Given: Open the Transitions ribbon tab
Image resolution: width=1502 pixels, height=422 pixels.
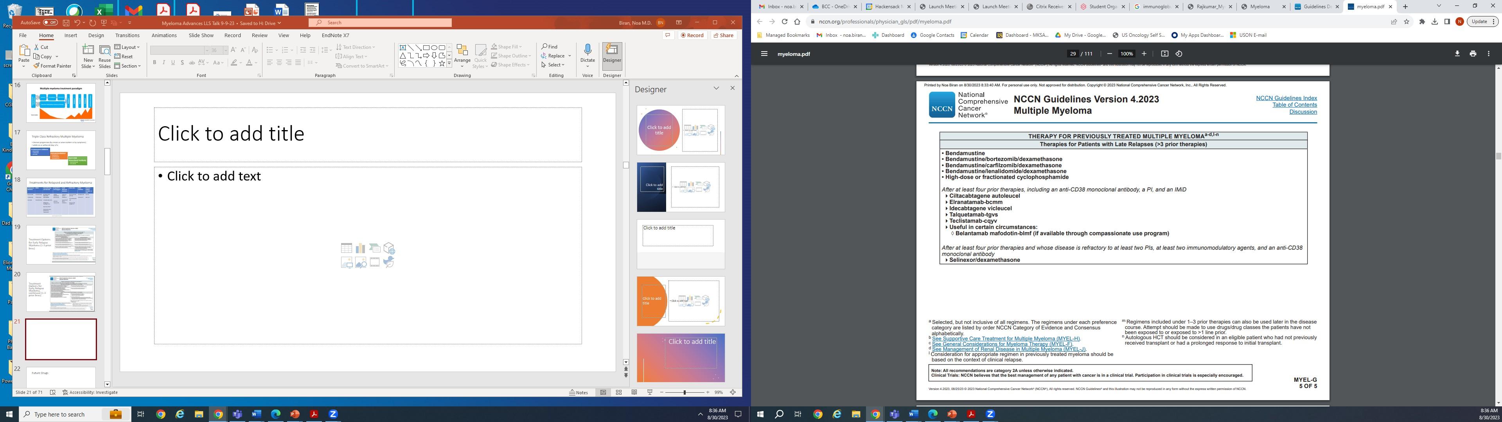Looking at the screenshot, I should click(x=127, y=36).
